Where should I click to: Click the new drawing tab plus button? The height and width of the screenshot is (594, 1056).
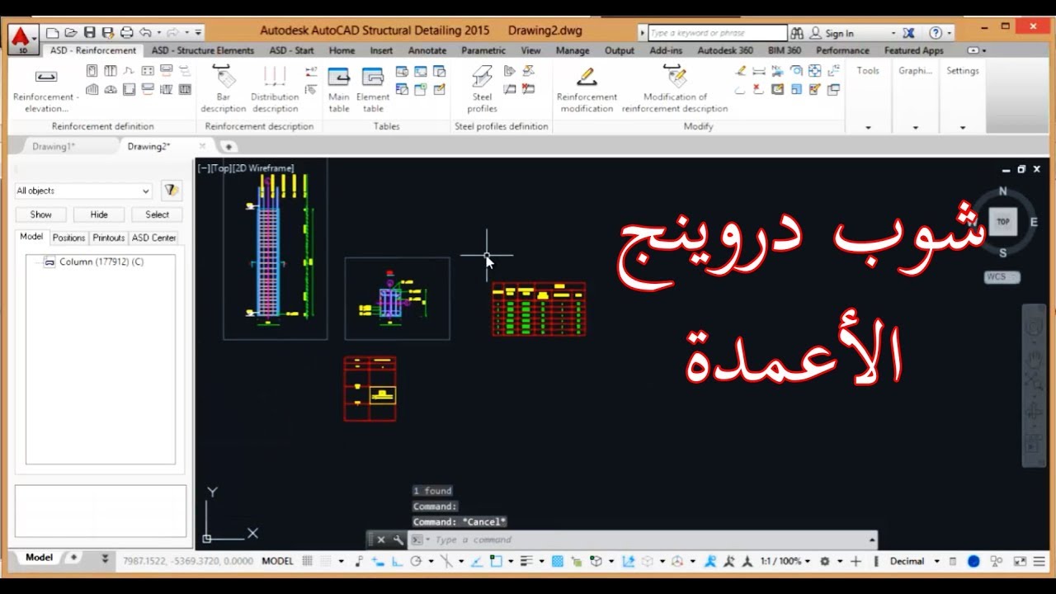point(229,146)
